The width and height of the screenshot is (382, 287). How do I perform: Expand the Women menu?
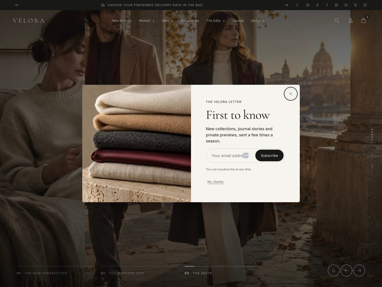pyautogui.click(x=147, y=21)
